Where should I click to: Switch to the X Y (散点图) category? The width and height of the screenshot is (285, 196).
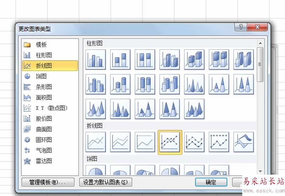50,108
